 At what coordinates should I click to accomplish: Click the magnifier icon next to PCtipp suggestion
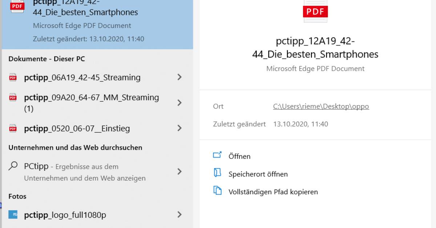13,166
